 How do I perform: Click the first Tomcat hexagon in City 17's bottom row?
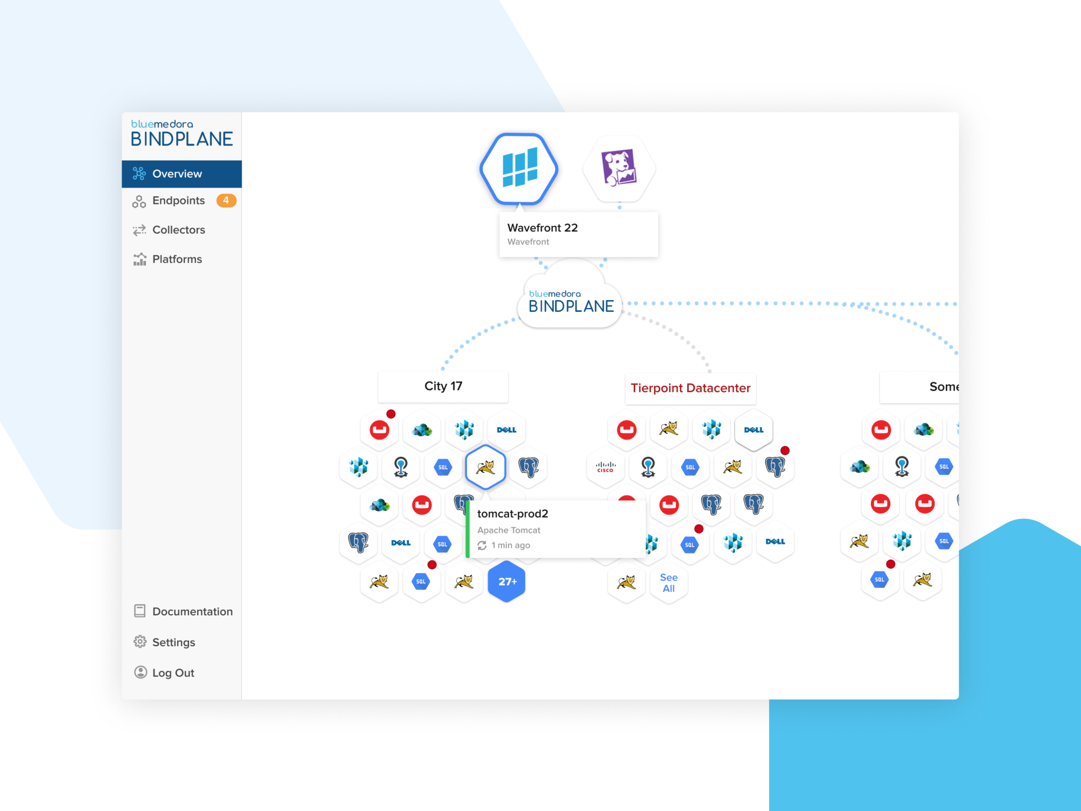click(379, 582)
